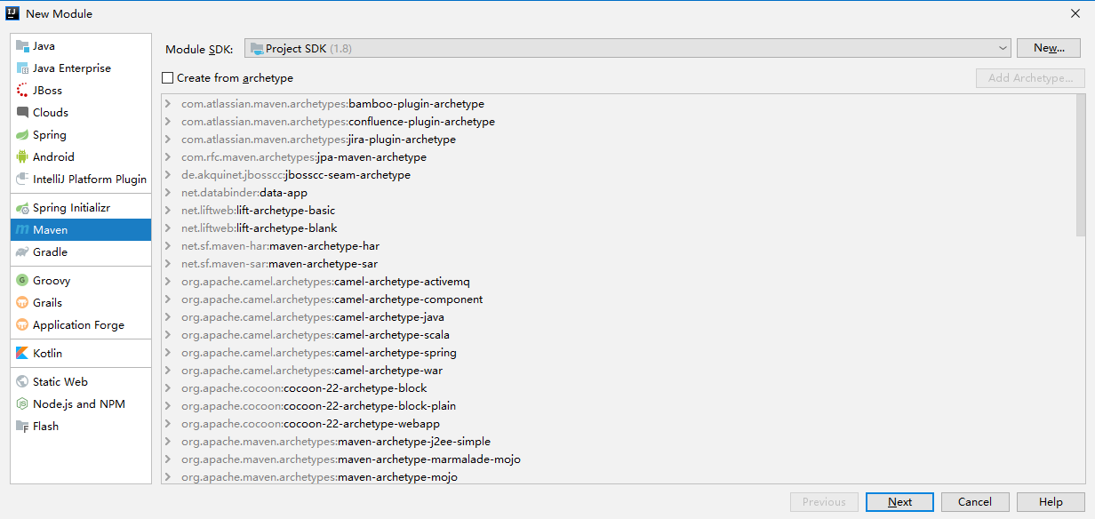This screenshot has width=1095, height=519.
Task: Close the New Module dialog
Action: point(1075,13)
